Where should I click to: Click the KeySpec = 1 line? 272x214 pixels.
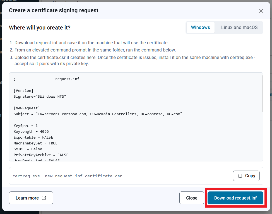(x=25, y=126)
